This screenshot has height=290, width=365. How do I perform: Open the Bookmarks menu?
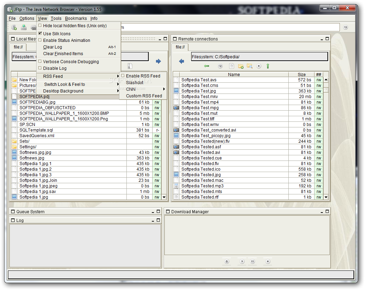tap(76, 18)
